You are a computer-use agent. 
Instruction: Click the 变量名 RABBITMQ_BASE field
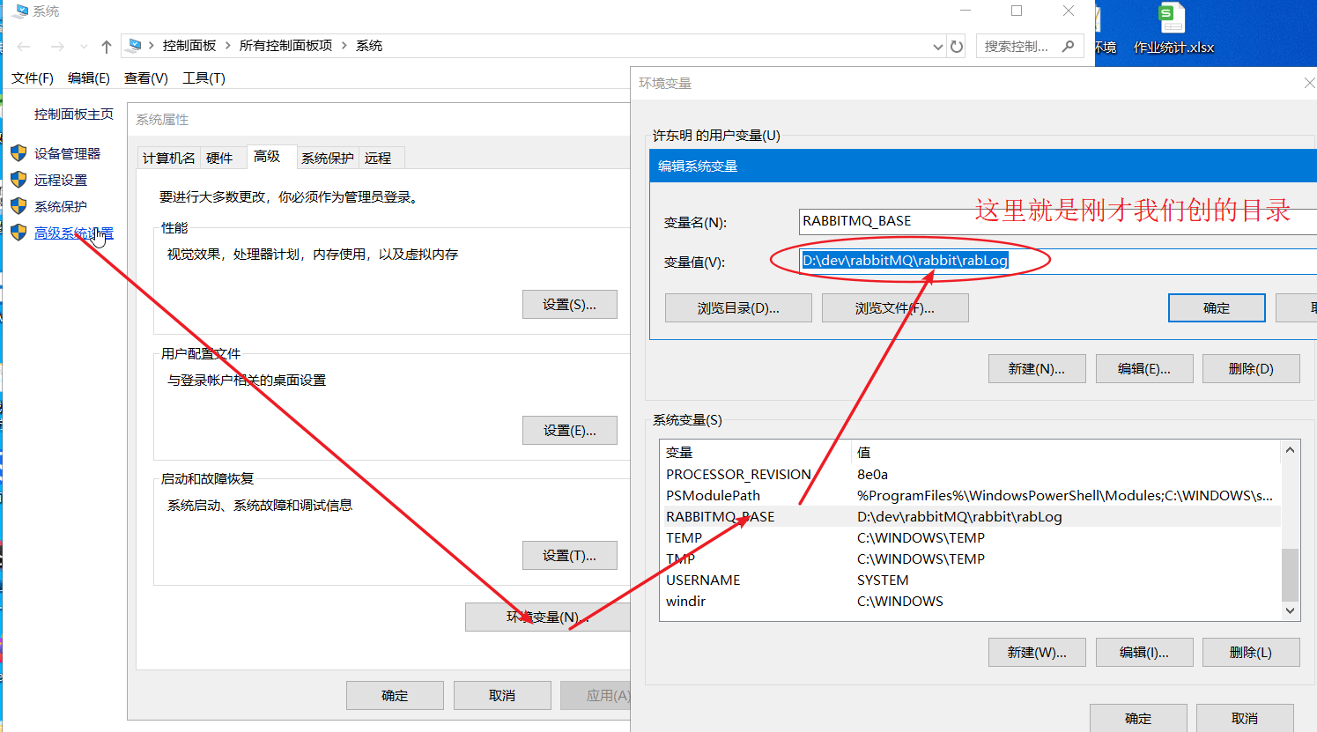[1057, 221]
